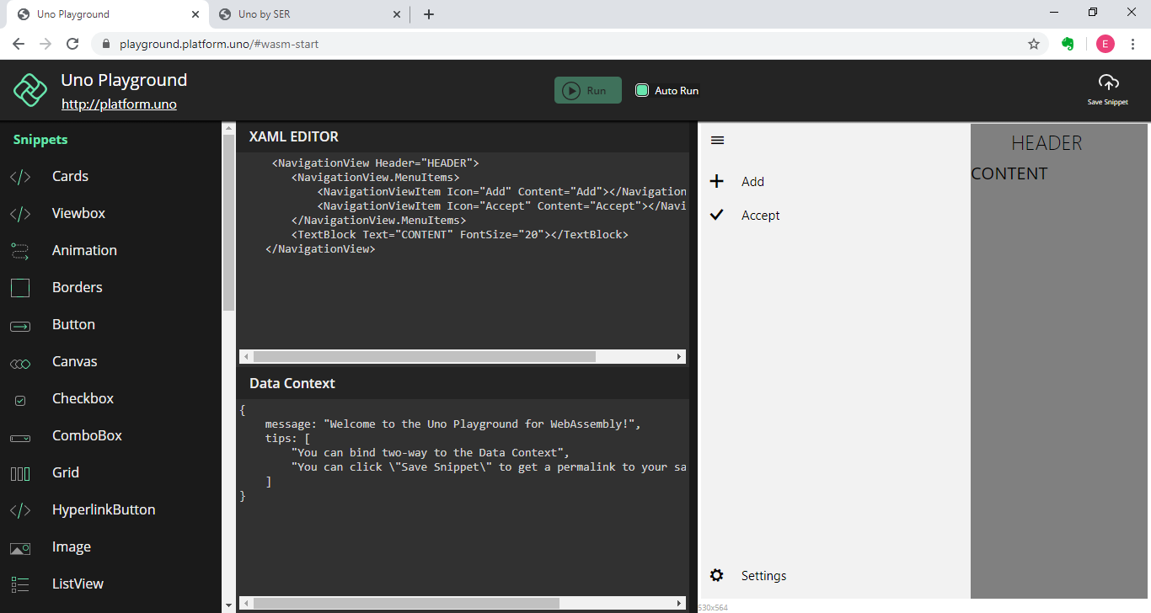Open the Chrome three-dot menu

[x=1133, y=43]
